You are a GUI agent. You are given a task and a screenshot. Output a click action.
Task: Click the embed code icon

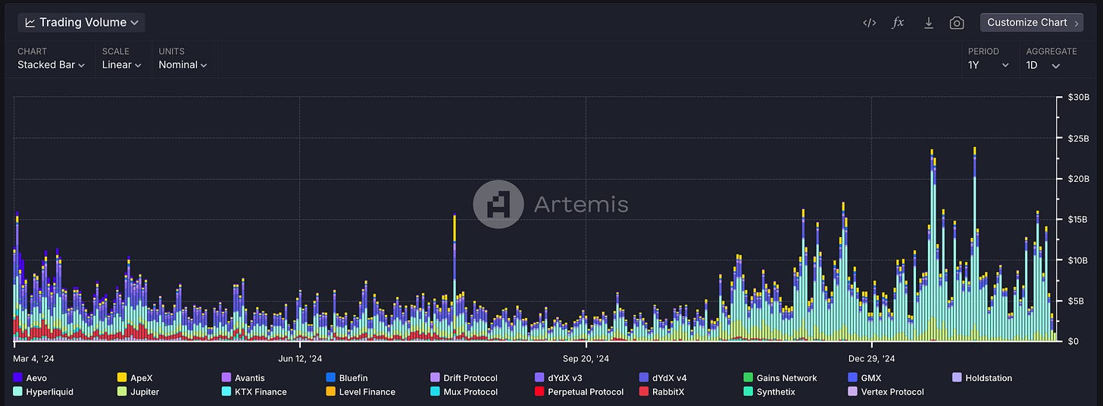(x=870, y=23)
